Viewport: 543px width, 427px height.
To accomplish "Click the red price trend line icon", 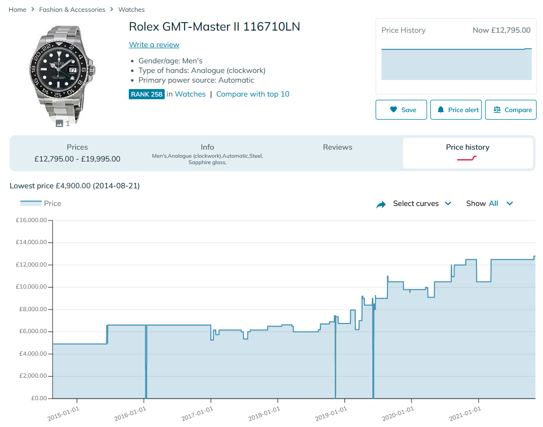I will click(467, 158).
